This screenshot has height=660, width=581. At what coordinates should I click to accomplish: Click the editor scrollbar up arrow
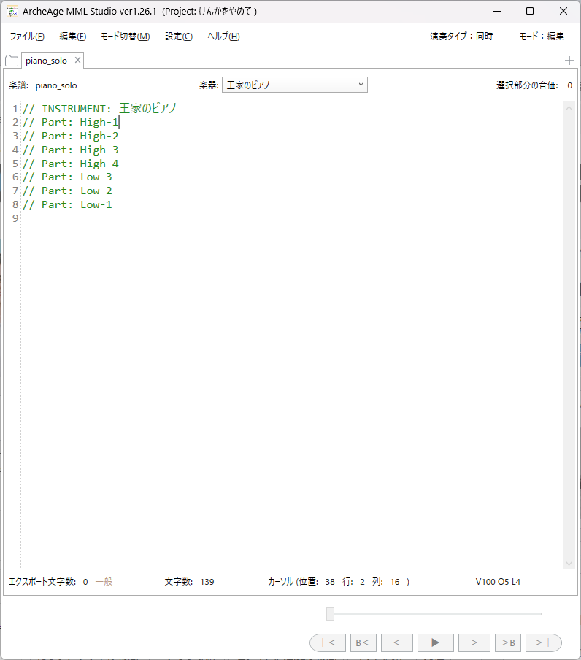tap(569, 108)
